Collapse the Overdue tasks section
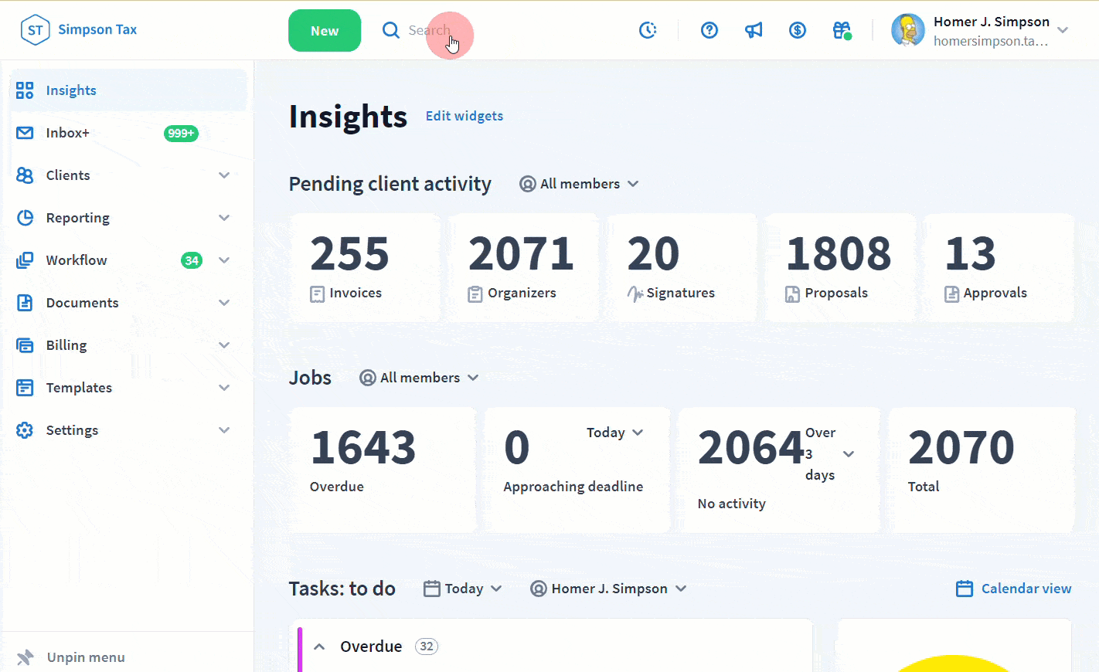1099x672 pixels. [x=319, y=647]
